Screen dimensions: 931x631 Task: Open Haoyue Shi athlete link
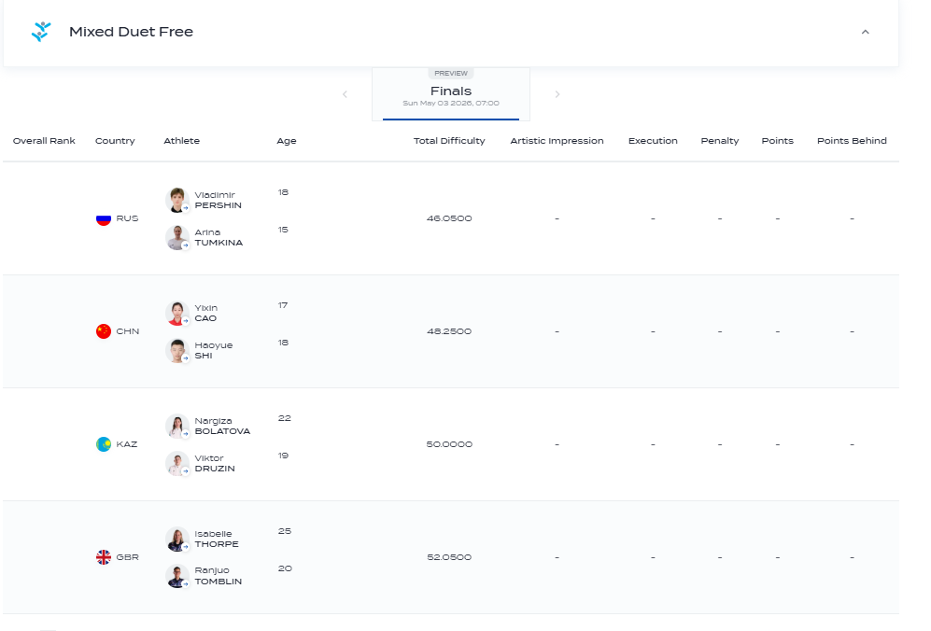214,350
